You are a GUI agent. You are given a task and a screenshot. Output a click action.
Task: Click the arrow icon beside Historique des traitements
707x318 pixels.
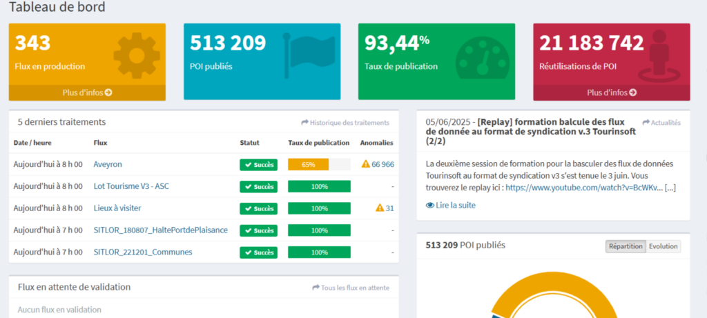pyautogui.click(x=304, y=123)
